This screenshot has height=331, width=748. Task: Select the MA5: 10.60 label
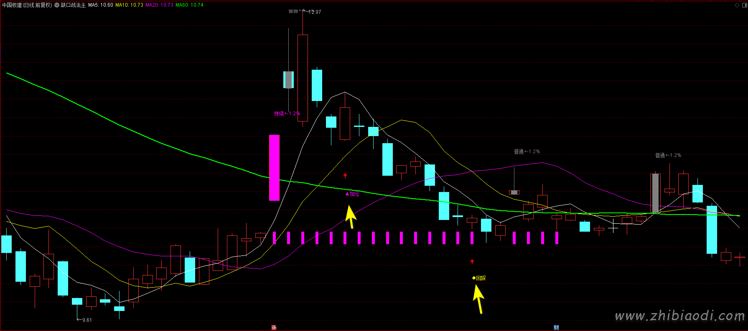101,5
